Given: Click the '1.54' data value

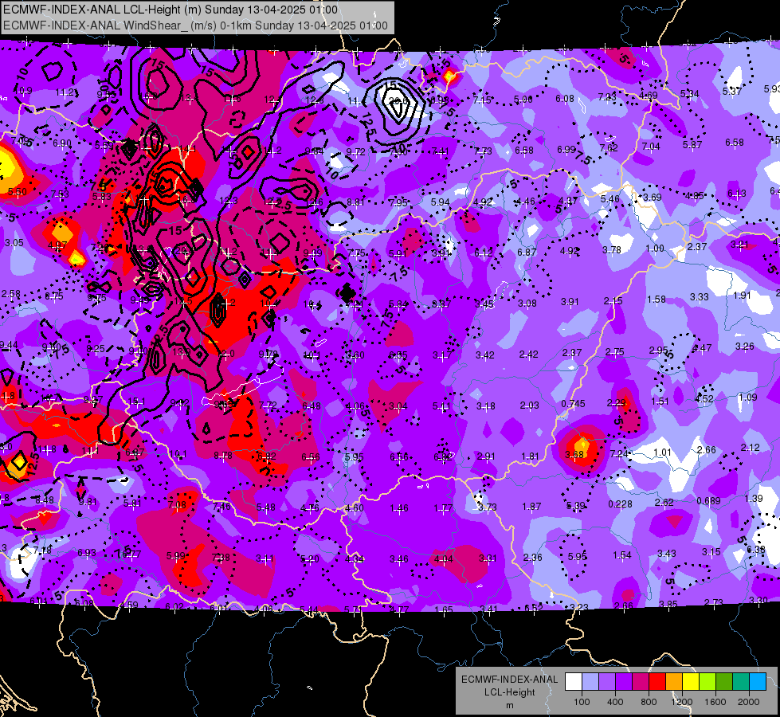Looking at the screenshot, I should pos(621,554).
